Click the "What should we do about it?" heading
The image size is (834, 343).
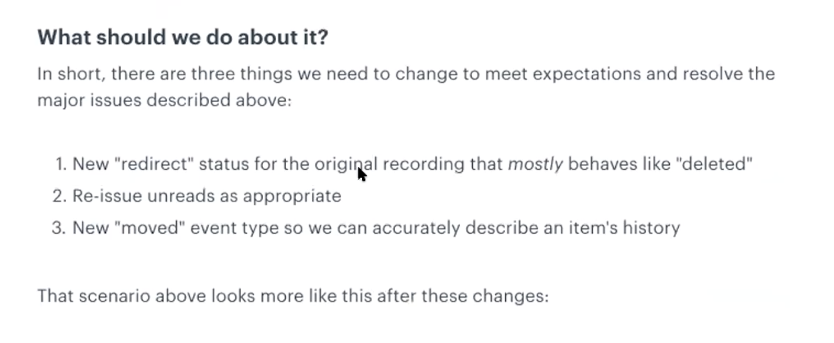pyautogui.click(x=182, y=37)
